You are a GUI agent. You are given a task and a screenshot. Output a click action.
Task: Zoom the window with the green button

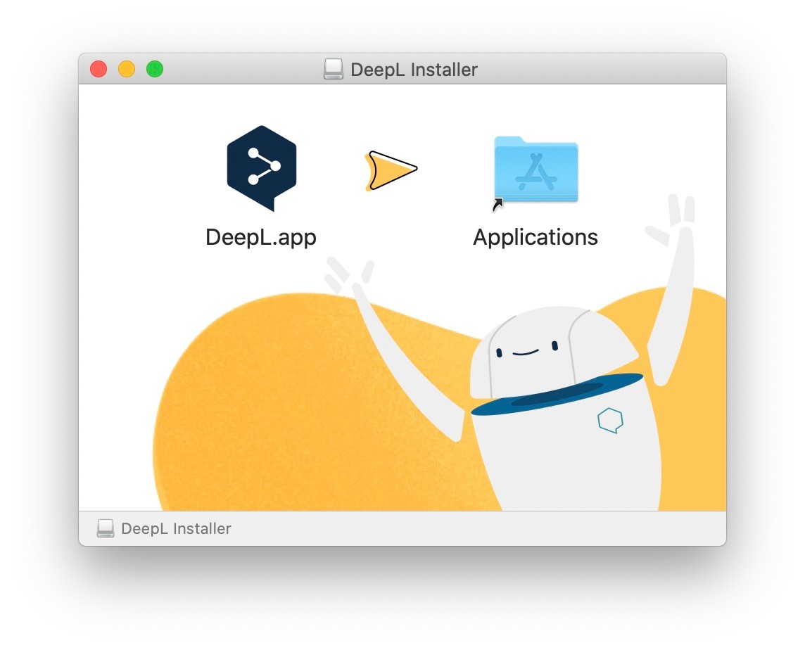pos(155,69)
